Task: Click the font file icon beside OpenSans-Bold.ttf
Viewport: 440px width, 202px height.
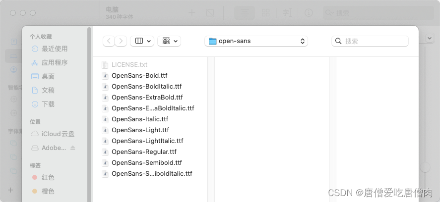Action: coord(105,76)
